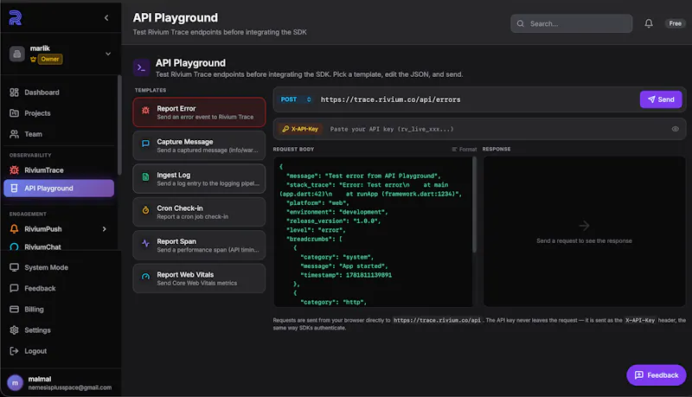
Task: Format the request body JSON
Action: (465, 149)
